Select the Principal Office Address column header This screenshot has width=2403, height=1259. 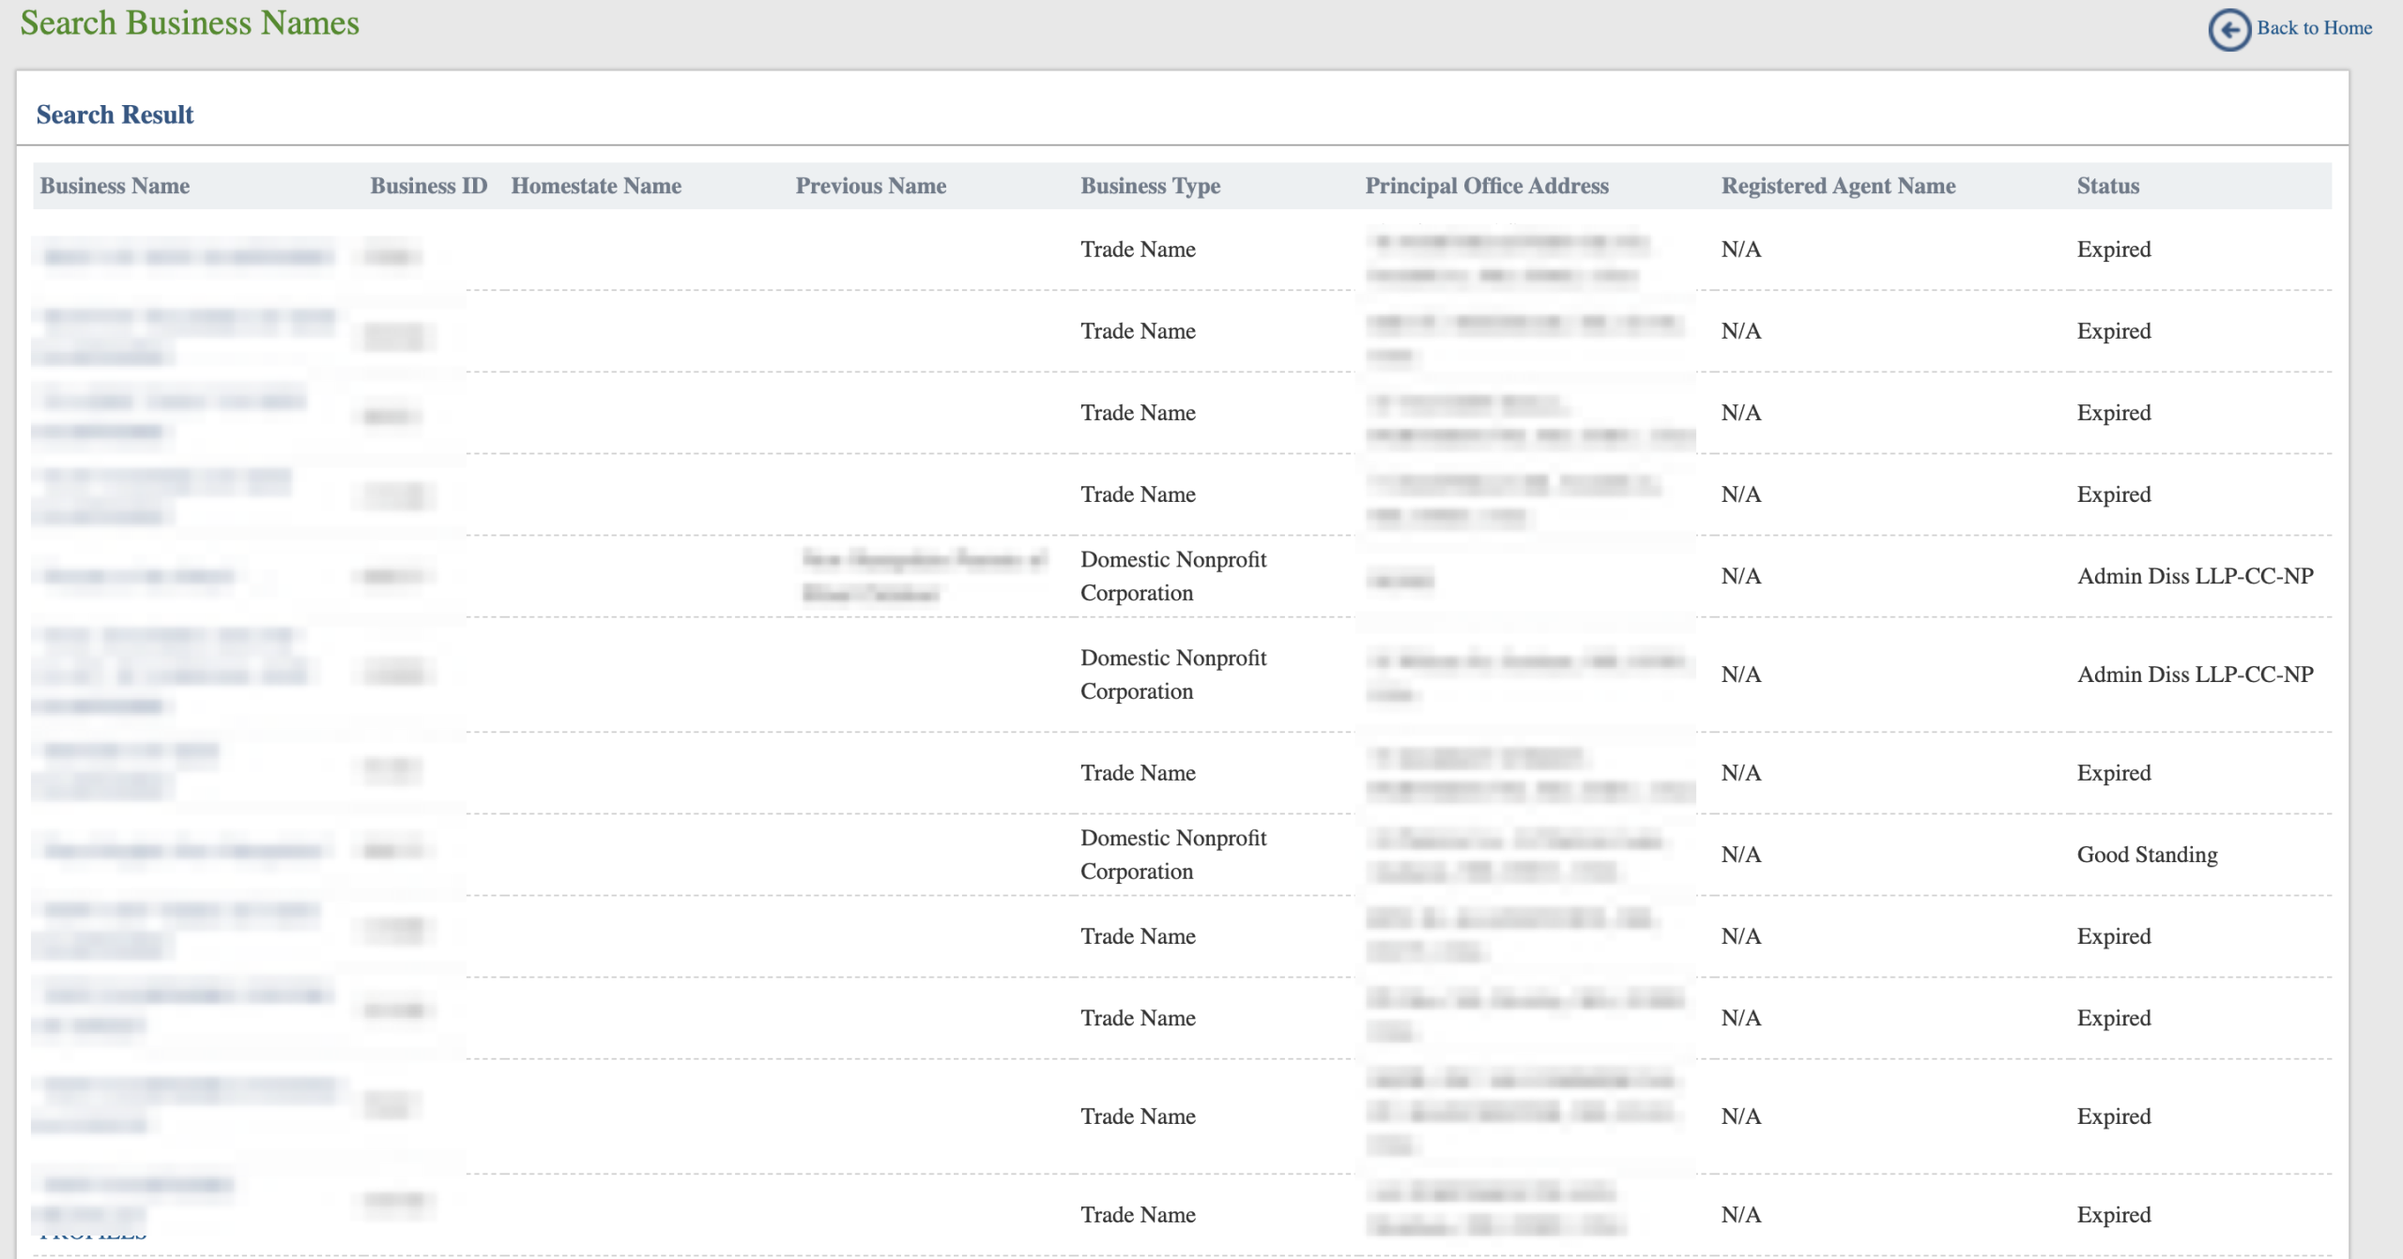click(x=1487, y=186)
